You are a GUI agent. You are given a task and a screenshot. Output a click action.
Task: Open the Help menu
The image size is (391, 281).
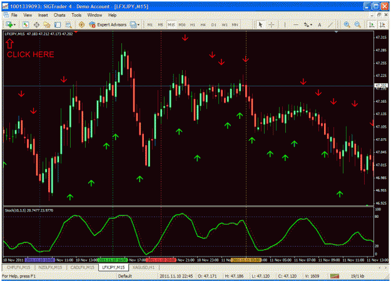(x=112, y=15)
